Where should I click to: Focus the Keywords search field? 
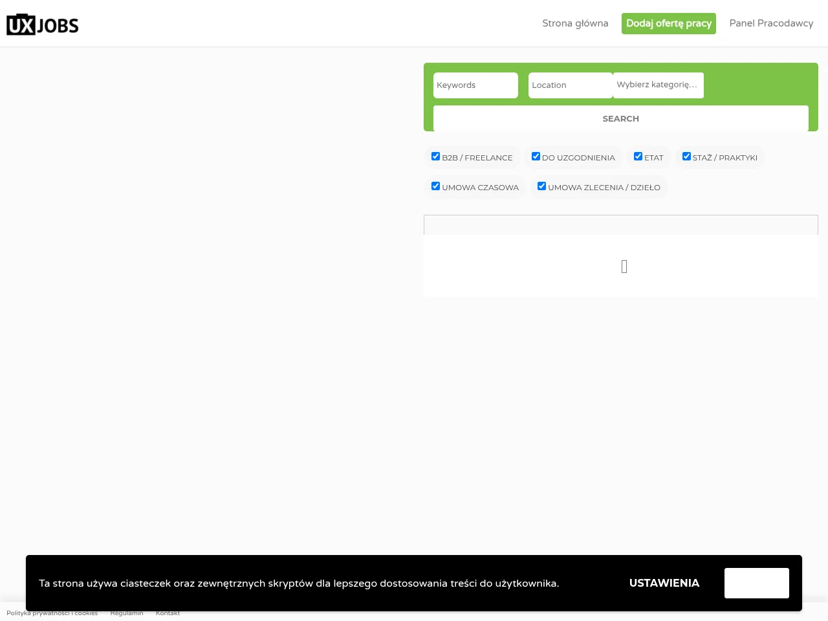(x=475, y=85)
